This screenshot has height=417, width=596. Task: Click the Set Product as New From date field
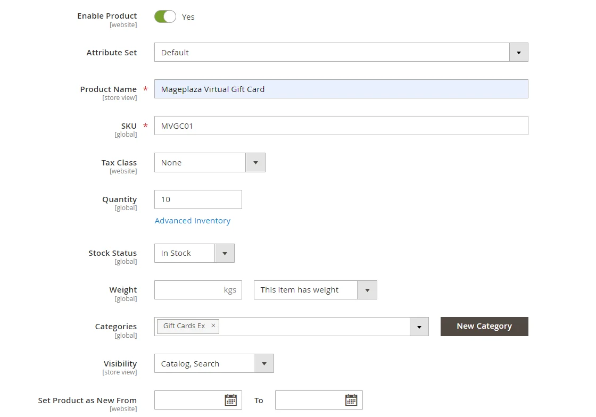198,400
